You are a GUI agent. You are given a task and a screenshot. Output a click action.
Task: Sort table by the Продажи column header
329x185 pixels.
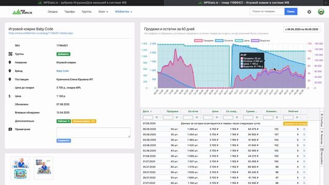[x=172, y=112]
